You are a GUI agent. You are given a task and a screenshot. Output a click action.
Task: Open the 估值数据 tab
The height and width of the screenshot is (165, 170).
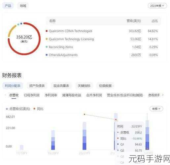pyautogui.click(x=105, y=86)
